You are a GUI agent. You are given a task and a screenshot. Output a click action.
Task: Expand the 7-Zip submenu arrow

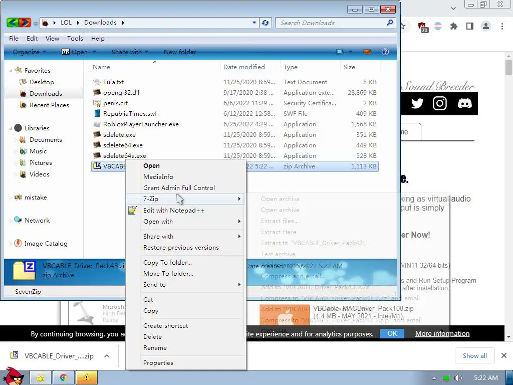pos(239,199)
